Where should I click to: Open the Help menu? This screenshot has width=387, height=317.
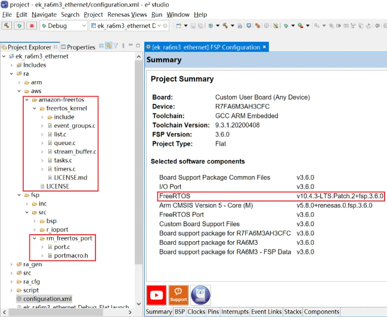coord(200,14)
